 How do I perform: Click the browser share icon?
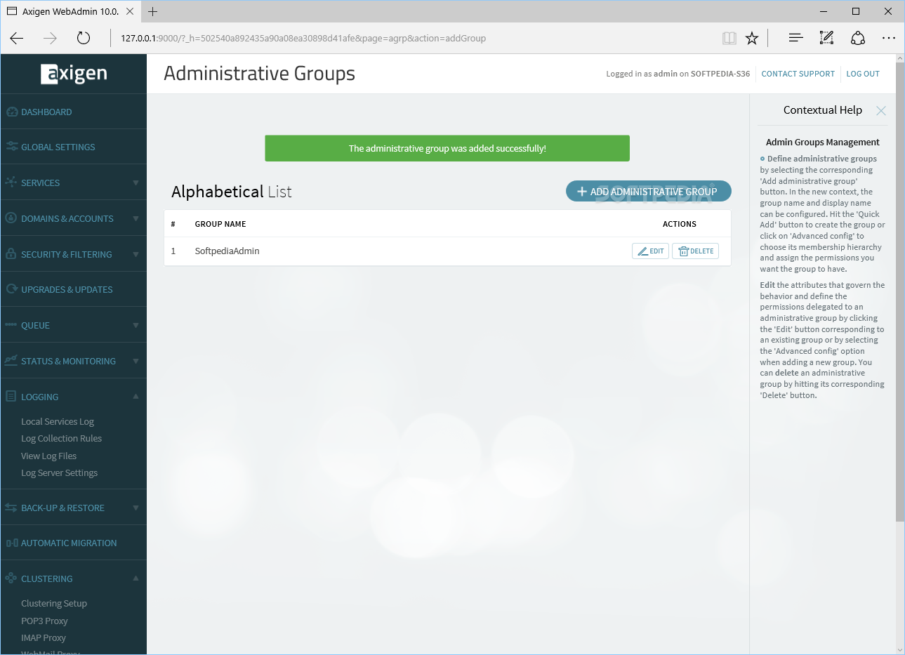pos(858,39)
